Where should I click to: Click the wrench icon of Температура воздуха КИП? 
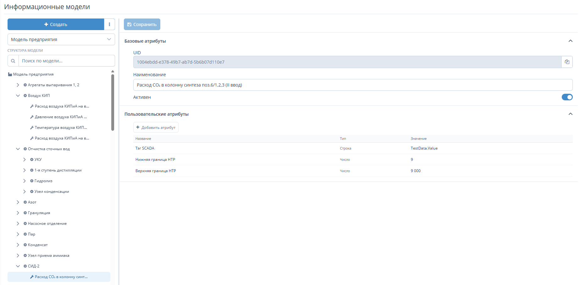32,128
